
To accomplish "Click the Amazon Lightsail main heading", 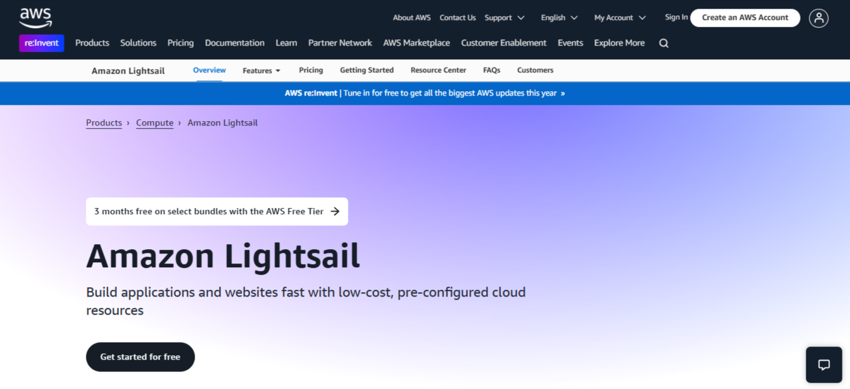I will 223,255.
